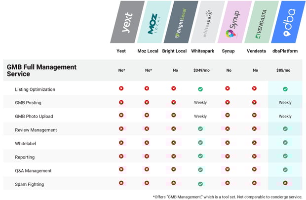This screenshot has width=306, height=200.
Task: Click the $85/mo price for dbaPlatform
Action: [283, 70]
